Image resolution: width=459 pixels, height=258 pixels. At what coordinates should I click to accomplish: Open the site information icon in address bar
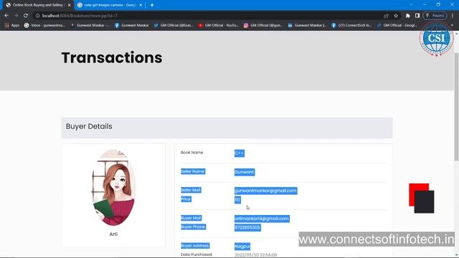[x=37, y=16]
